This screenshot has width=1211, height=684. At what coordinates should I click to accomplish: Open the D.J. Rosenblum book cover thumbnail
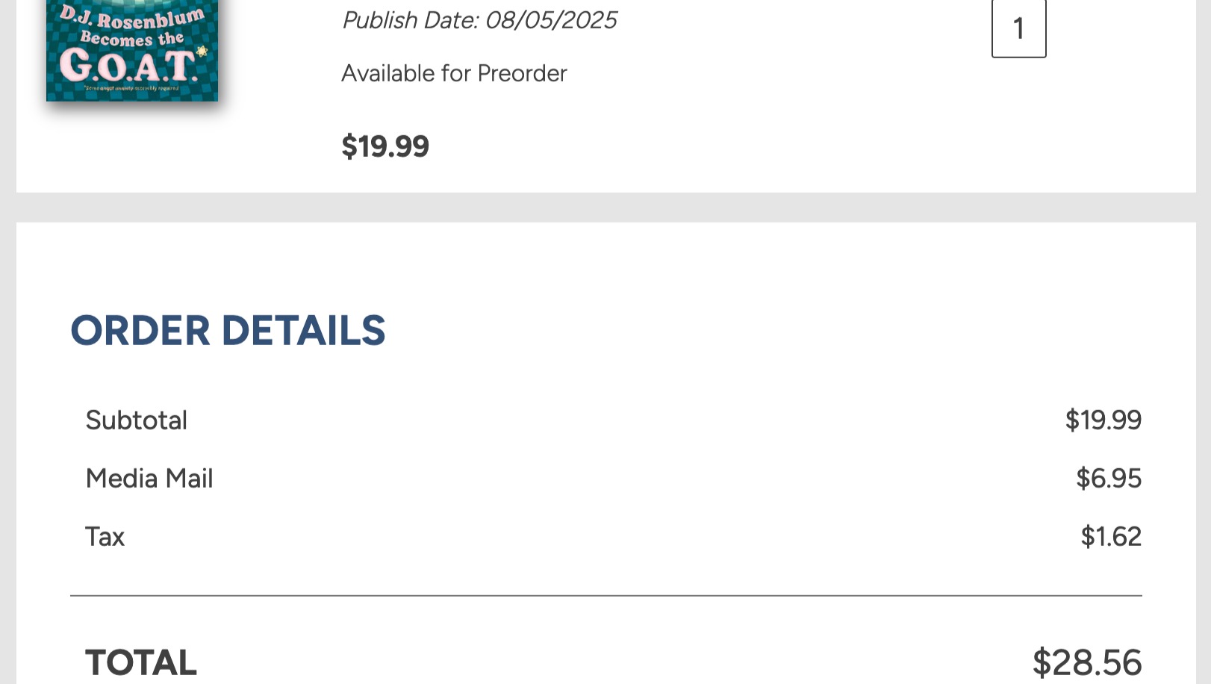[x=132, y=50]
